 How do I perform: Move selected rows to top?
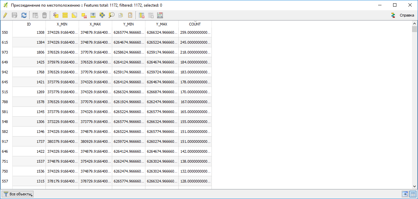(93, 15)
